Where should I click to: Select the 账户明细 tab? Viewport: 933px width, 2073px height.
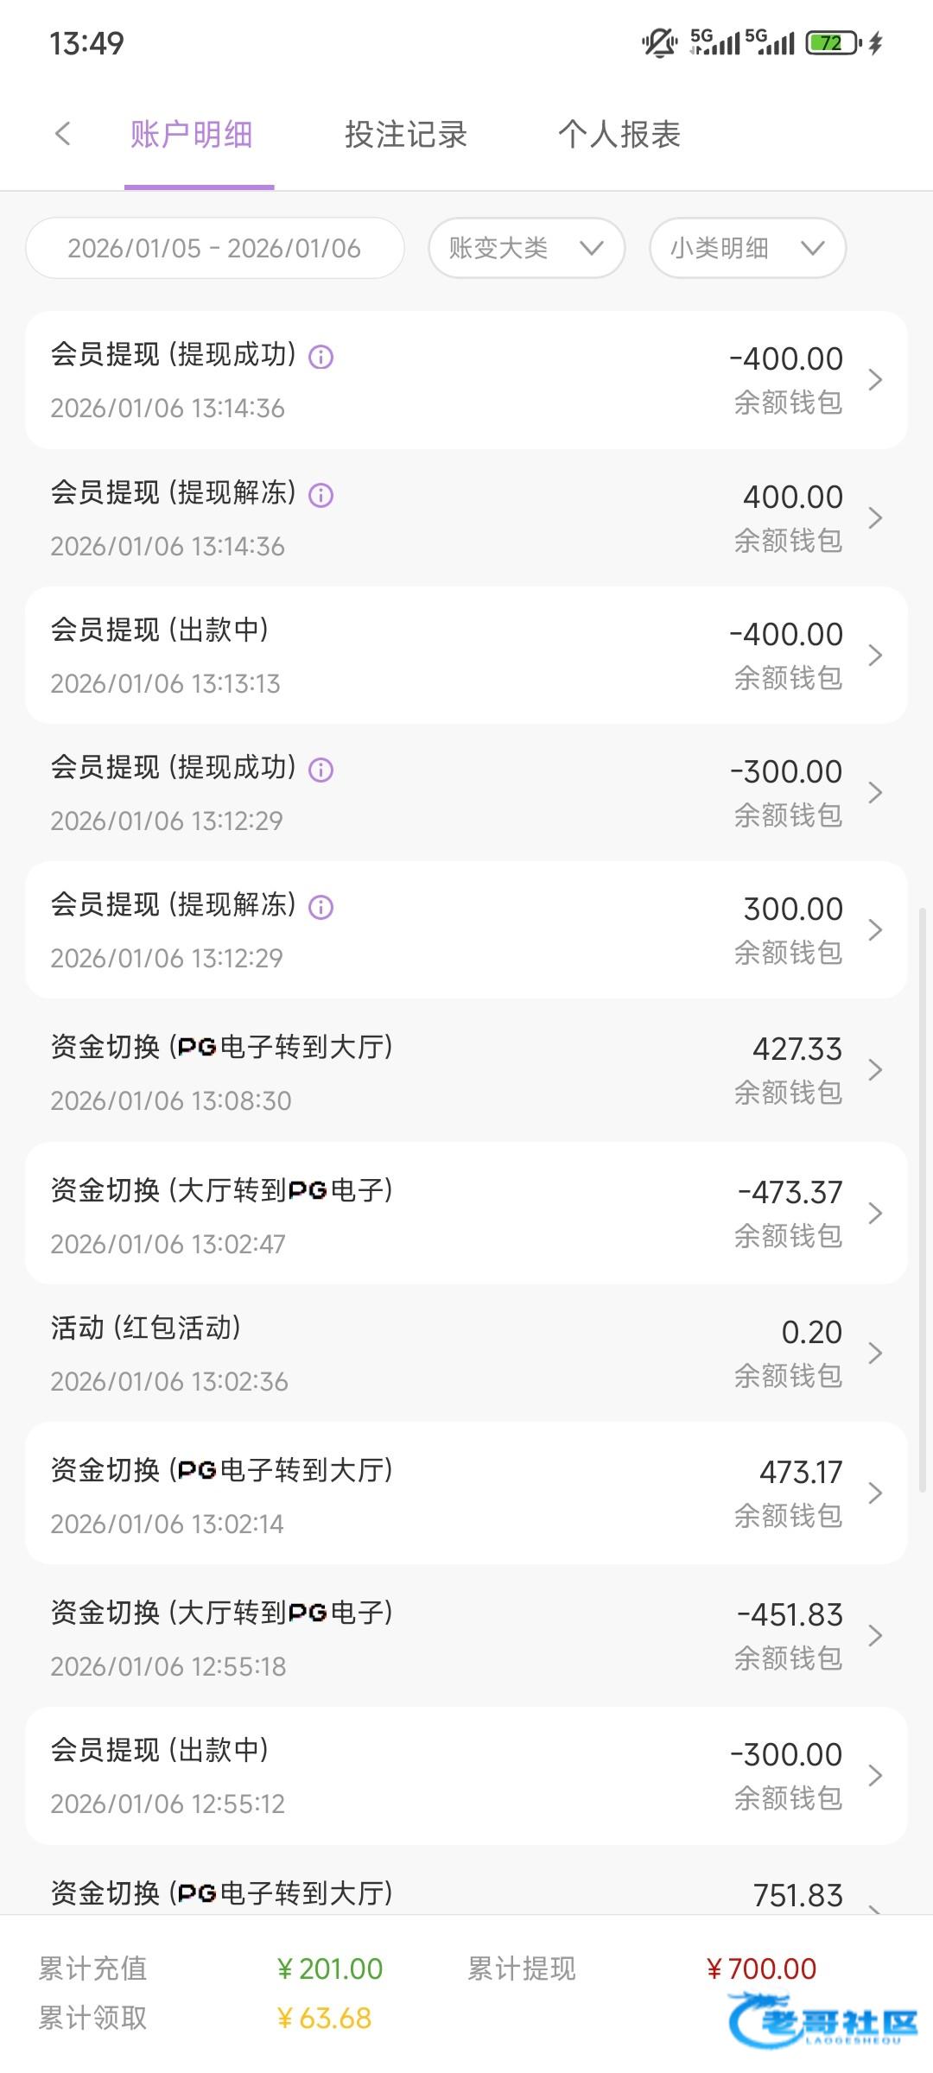(x=192, y=135)
